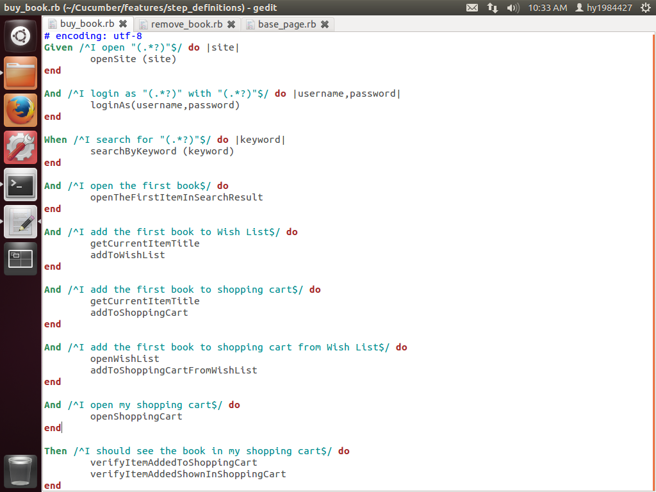Screen dimensions: 656x492
Task: Click the 'Then' keyword in the code
Action: point(55,450)
